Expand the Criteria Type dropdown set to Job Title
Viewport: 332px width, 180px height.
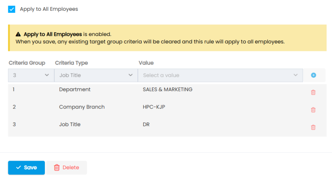95,75
